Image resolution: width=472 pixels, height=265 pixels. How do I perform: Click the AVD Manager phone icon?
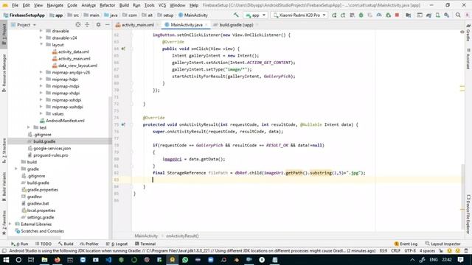click(x=437, y=15)
